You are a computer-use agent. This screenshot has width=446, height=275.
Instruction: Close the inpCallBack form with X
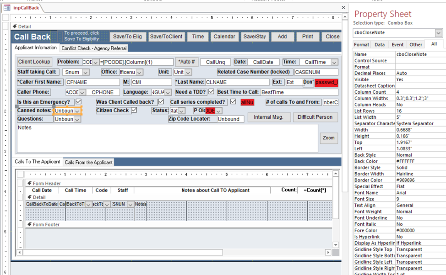click(343, 7)
